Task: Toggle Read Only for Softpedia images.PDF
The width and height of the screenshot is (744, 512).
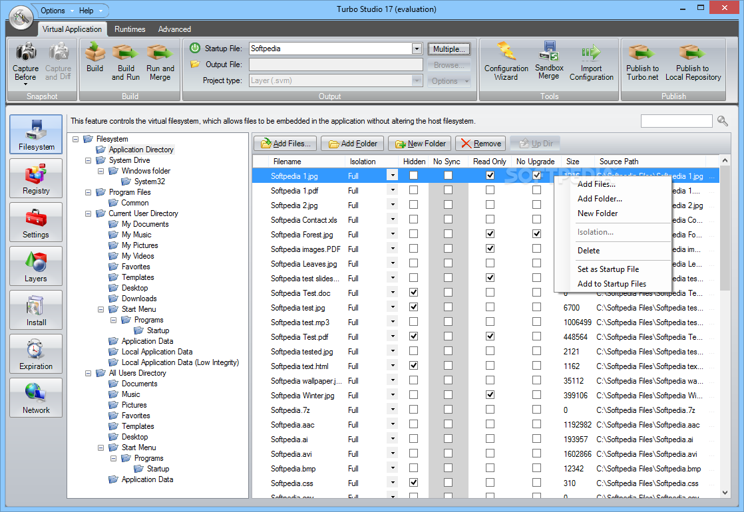Action: 490,249
